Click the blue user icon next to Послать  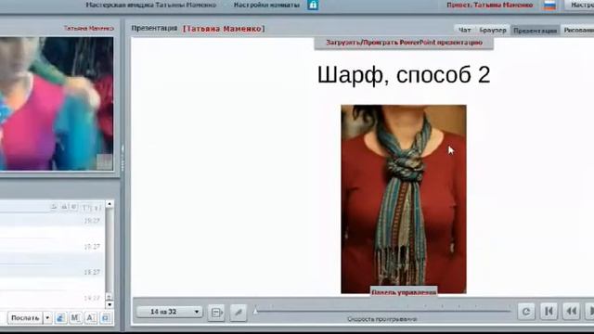pyautogui.click(x=60, y=317)
